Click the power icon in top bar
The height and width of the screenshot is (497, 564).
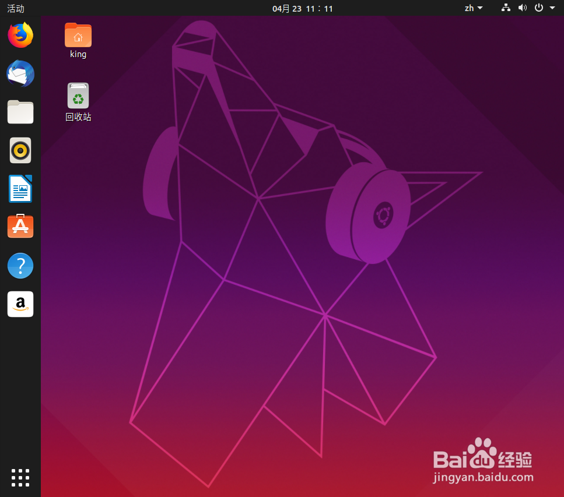pyautogui.click(x=539, y=8)
